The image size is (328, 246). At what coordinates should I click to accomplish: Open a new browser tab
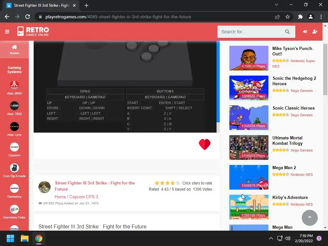point(86,5)
